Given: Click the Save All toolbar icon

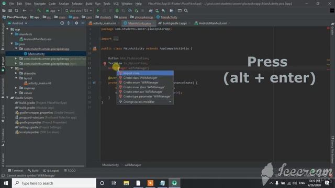Looking at the screenshot, I should coord(10,10).
